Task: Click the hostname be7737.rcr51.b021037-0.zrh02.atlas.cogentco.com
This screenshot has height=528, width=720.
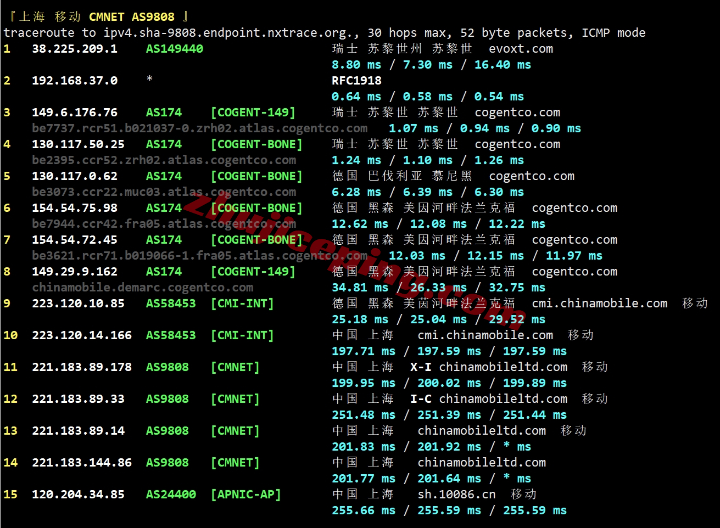Action: pyautogui.click(x=200, y=128)
